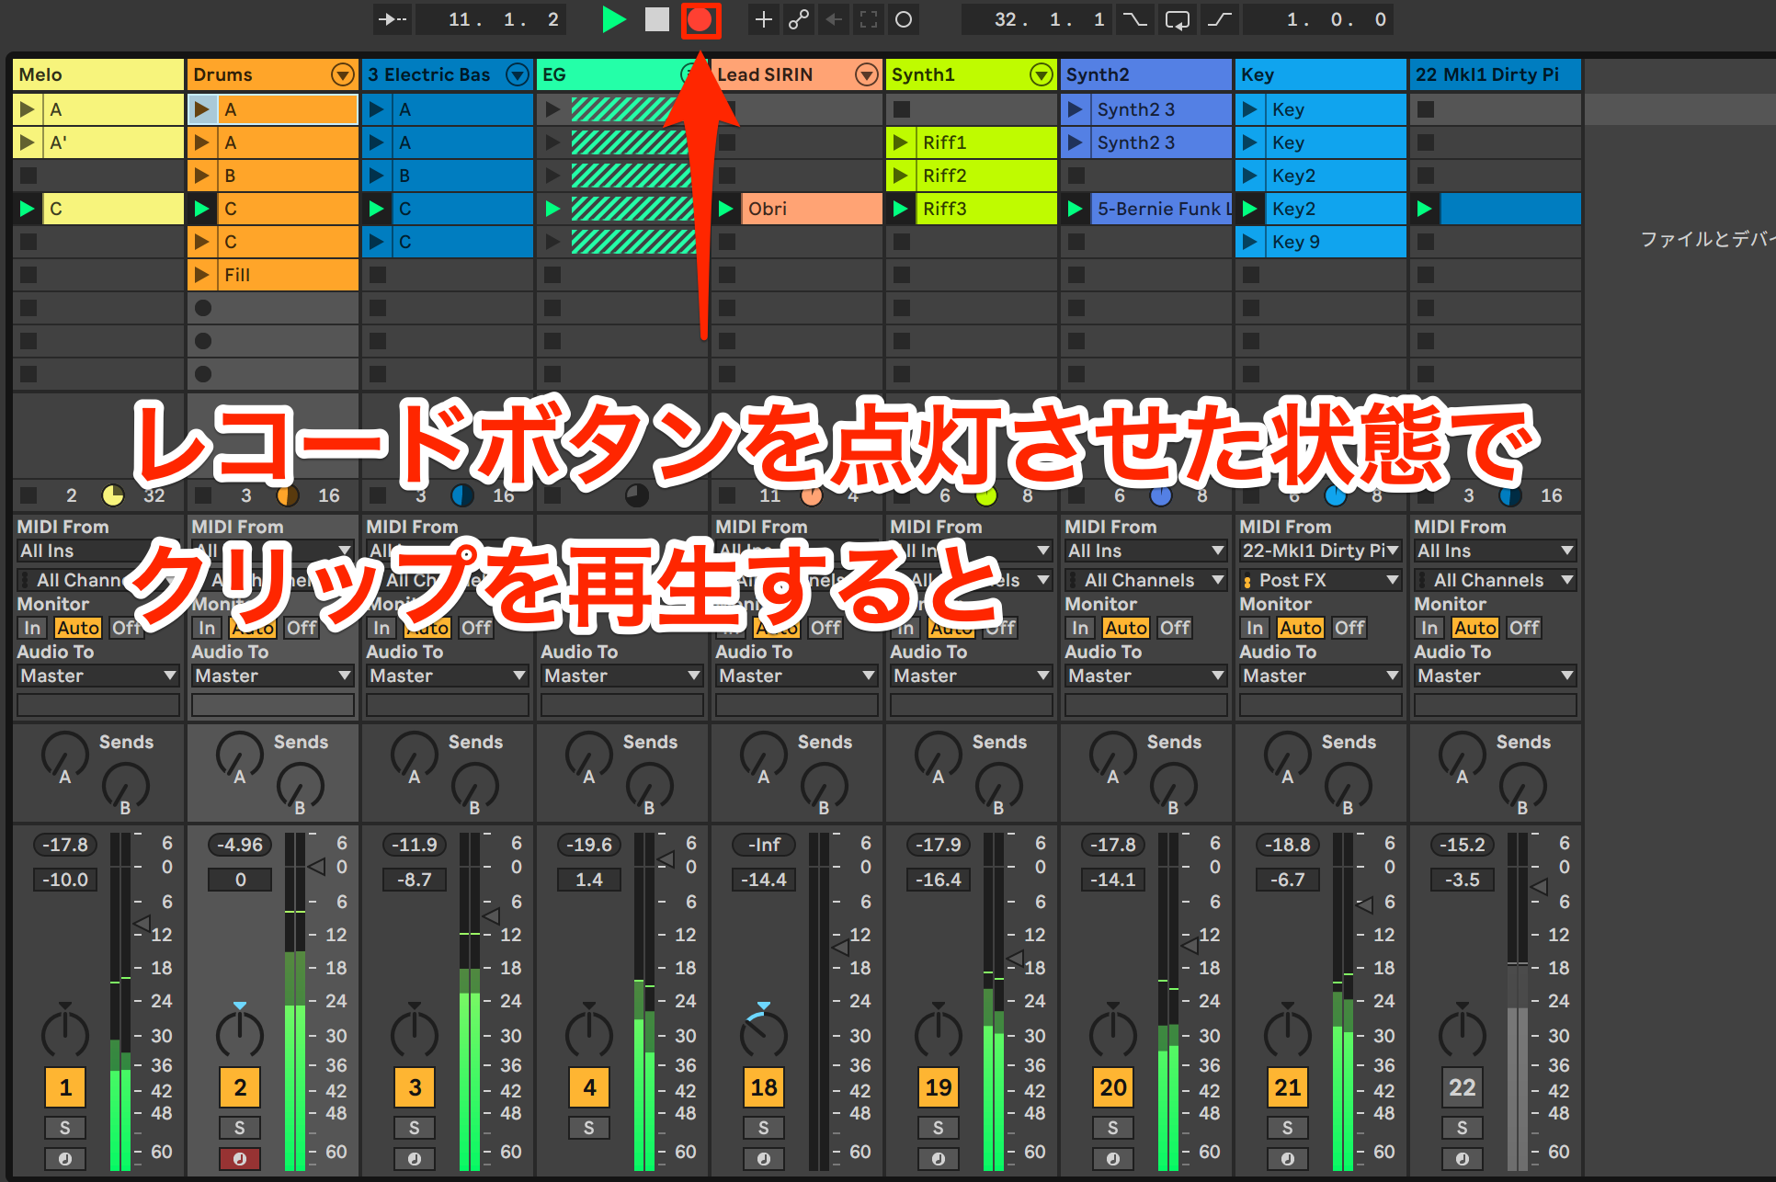
Task: Launch the Synth1 Riff2 clip
Action: coord(901,176)
